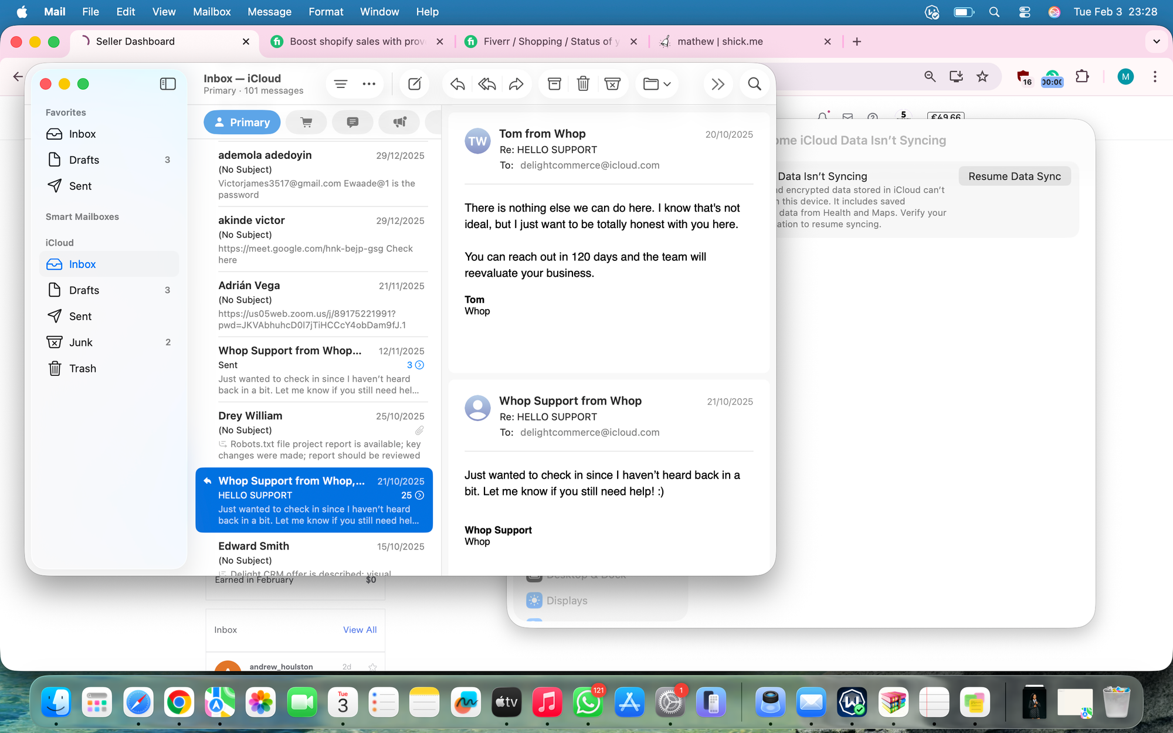
Task: Move selected message to Junk
Action: 612,84
